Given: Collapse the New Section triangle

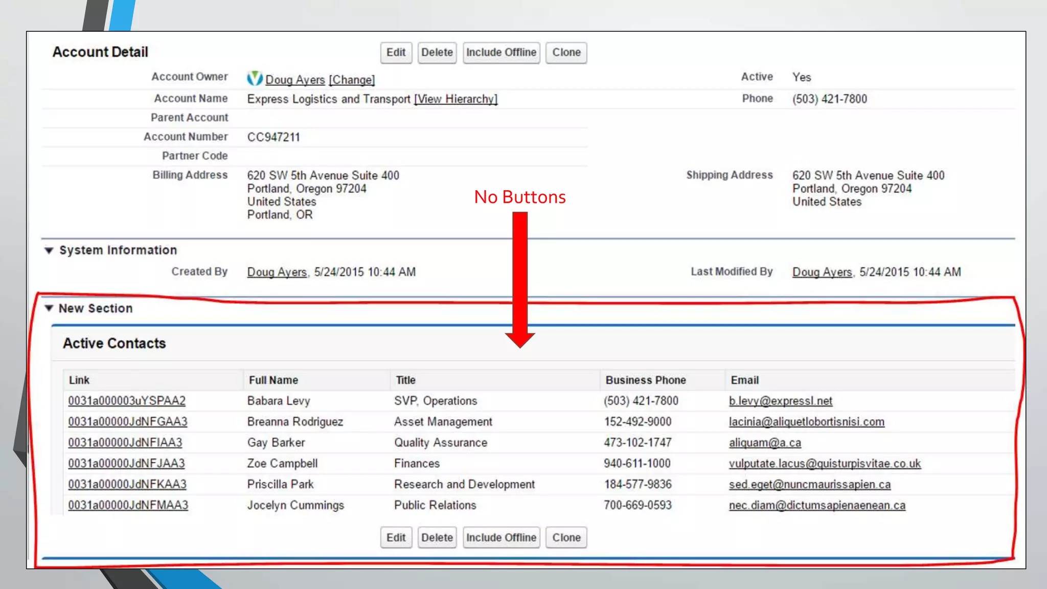Looking at the screenshot, I should [x=49, y=308].
